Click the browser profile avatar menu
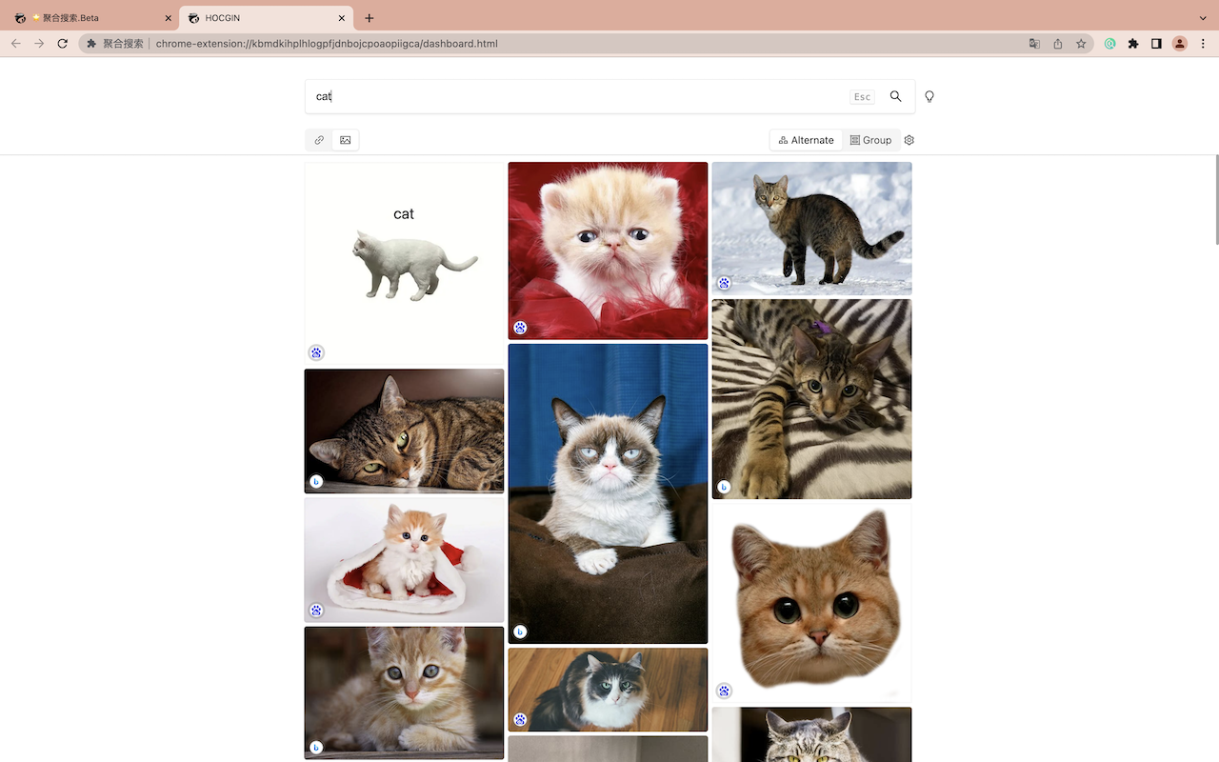 pos(1179,43)
